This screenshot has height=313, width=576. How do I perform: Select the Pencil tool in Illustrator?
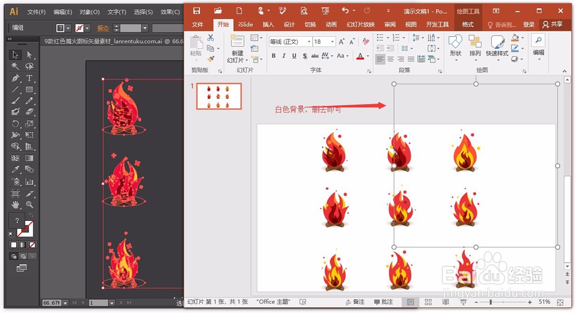[29, 101]
